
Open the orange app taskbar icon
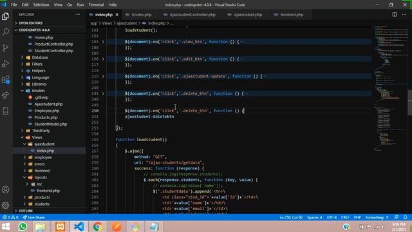117,226
